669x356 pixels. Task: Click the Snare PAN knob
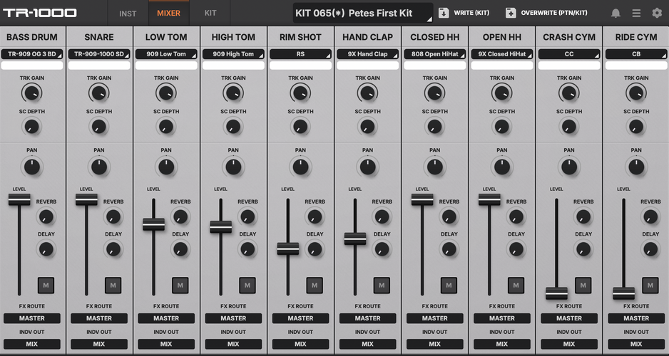point(99,167)
